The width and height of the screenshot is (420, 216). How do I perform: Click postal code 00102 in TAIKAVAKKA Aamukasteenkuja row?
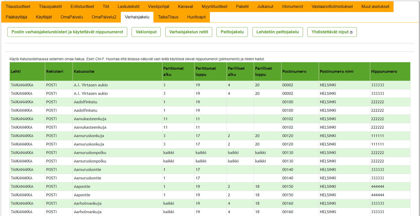click(288, 127)
